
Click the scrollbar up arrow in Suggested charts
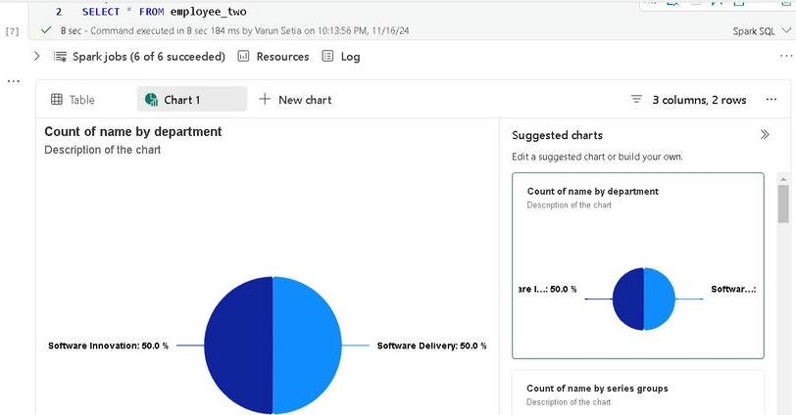(x=783, y=179)
